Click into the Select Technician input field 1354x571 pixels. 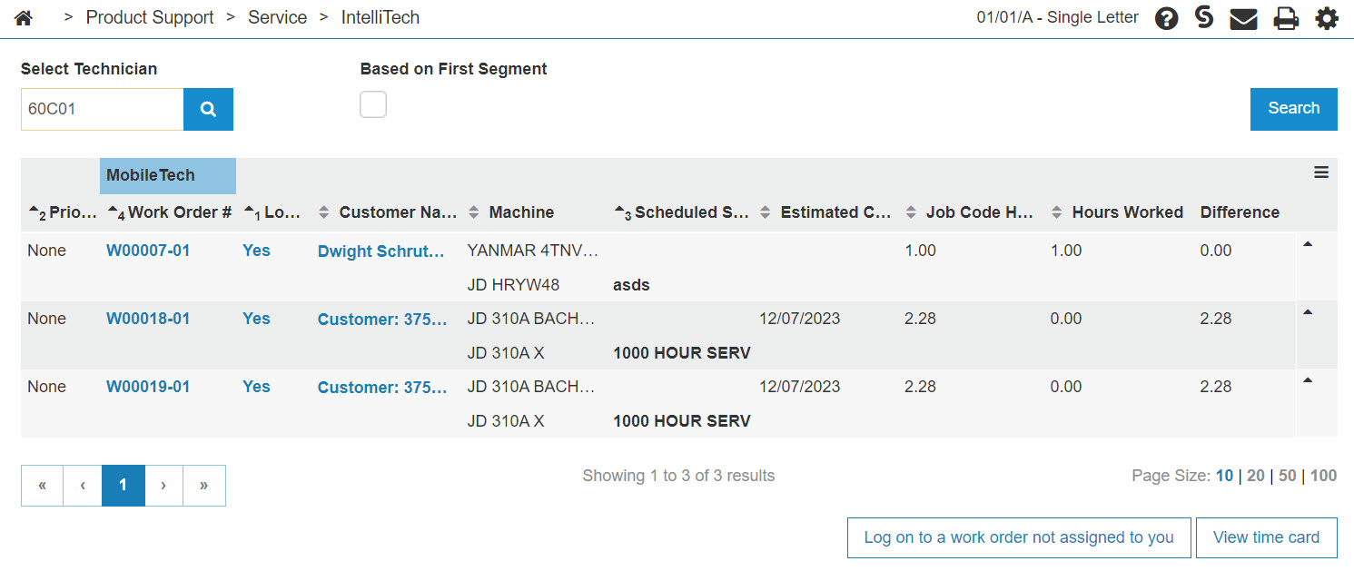(102, 109)
